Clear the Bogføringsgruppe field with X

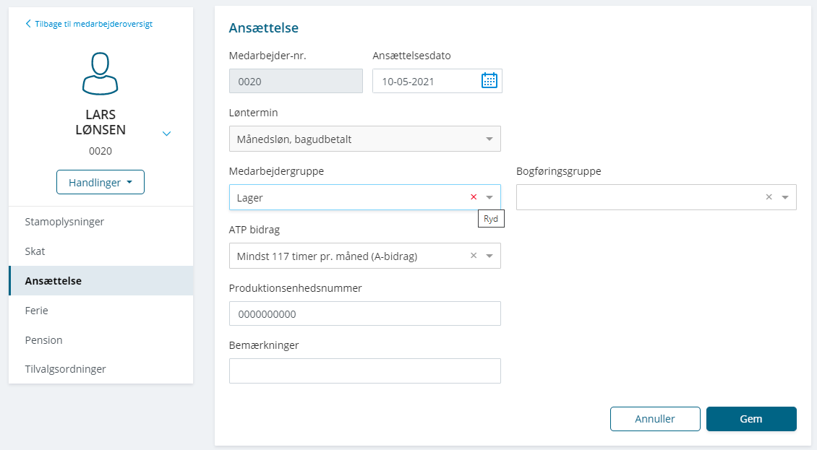click(769, 197)
